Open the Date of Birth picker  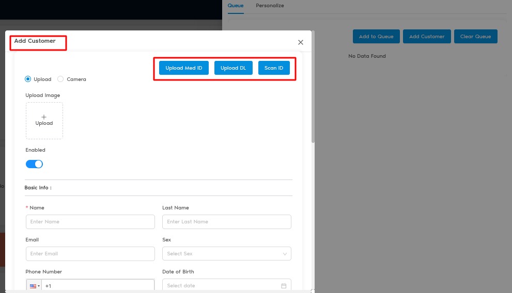click(x=227, y=285)
